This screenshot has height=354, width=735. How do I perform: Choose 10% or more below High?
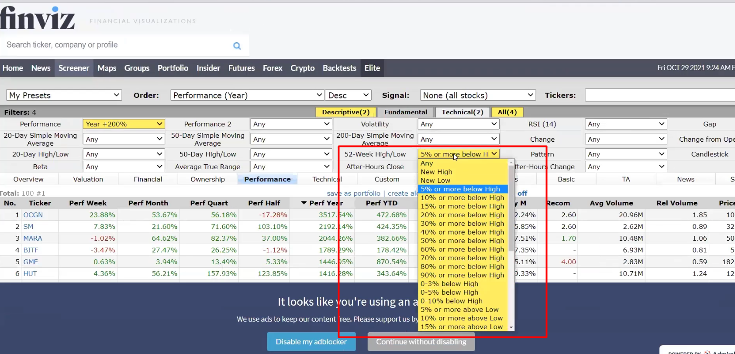463,197
